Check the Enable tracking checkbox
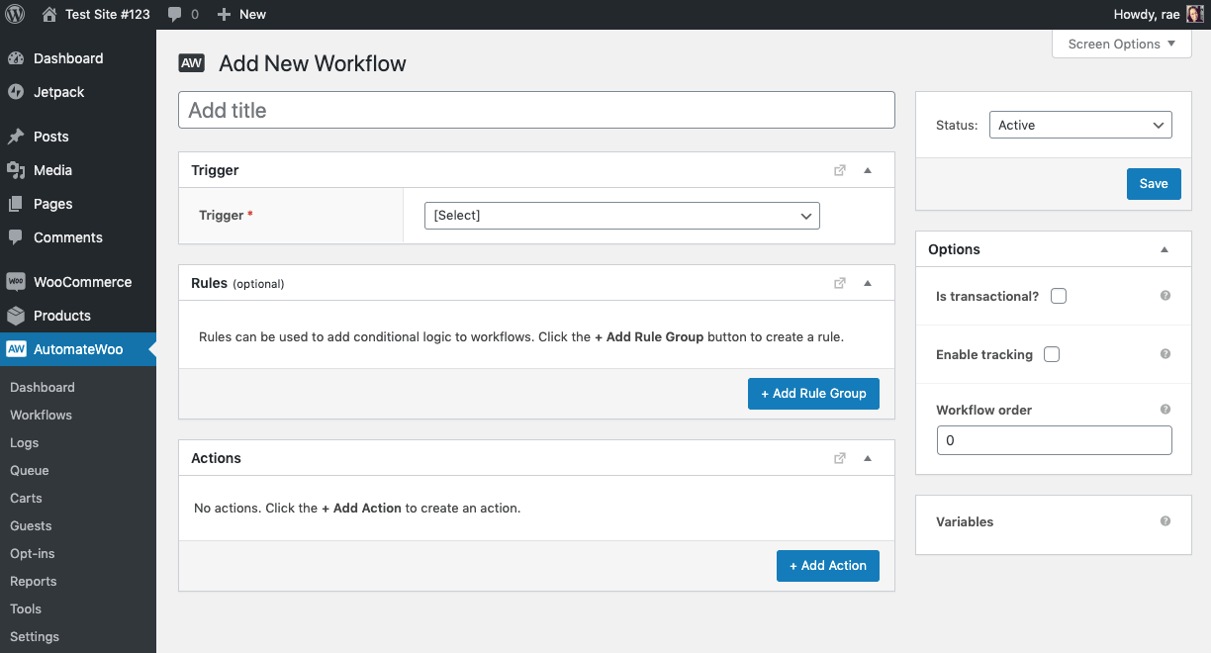Screen dimensions: 1211x653 pyautogui.click(x=1052, y=354)
